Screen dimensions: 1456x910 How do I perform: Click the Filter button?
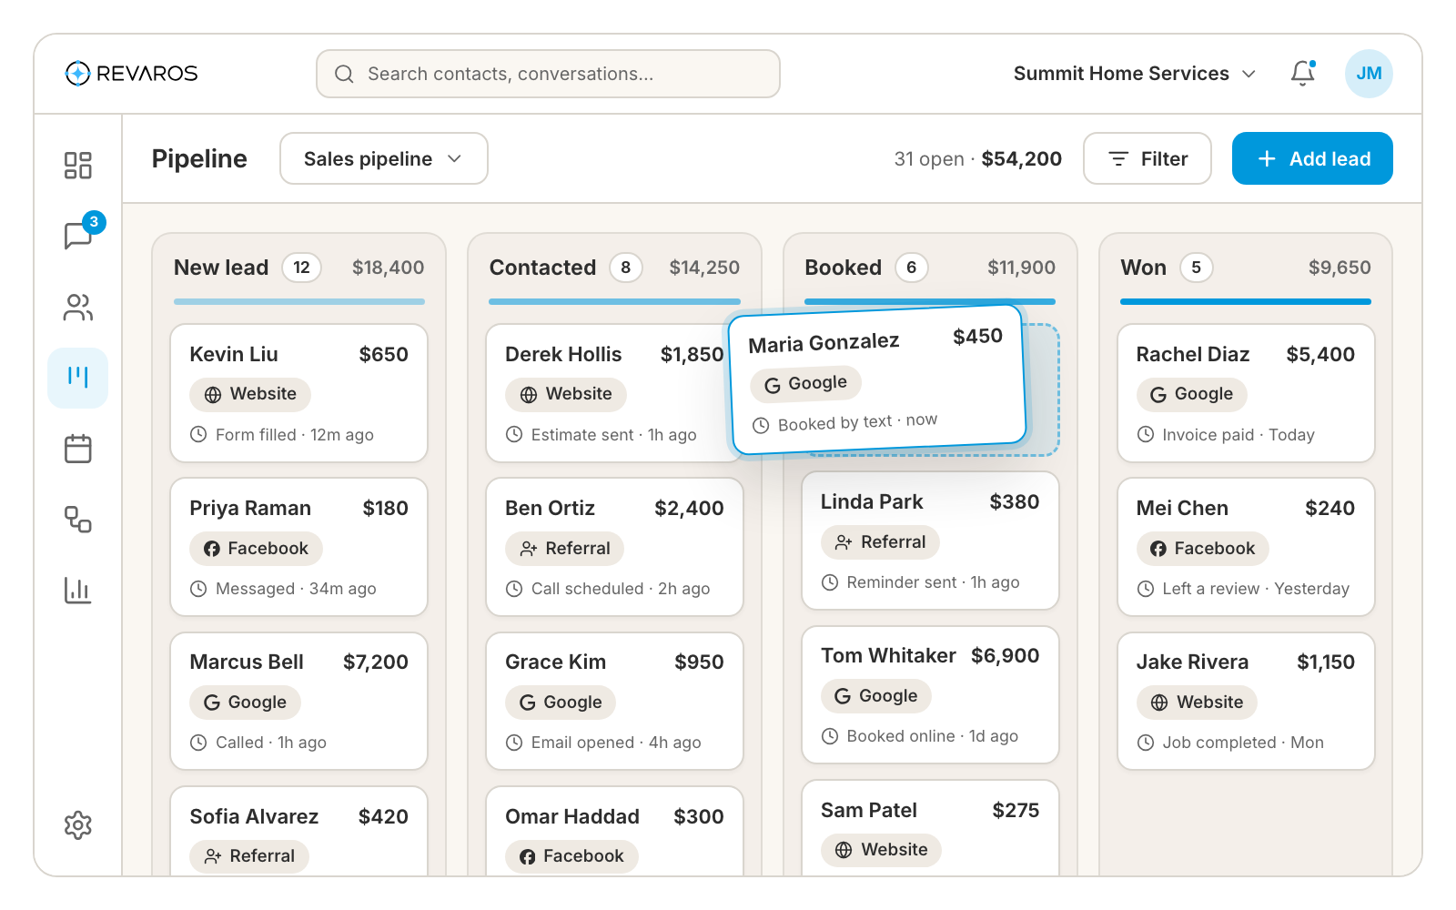tap(1148, 159)
